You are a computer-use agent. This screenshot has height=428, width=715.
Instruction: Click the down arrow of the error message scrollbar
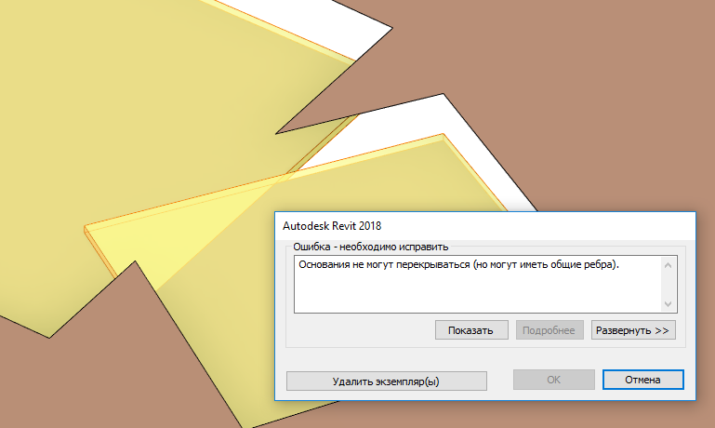click(x=668, y=304)
